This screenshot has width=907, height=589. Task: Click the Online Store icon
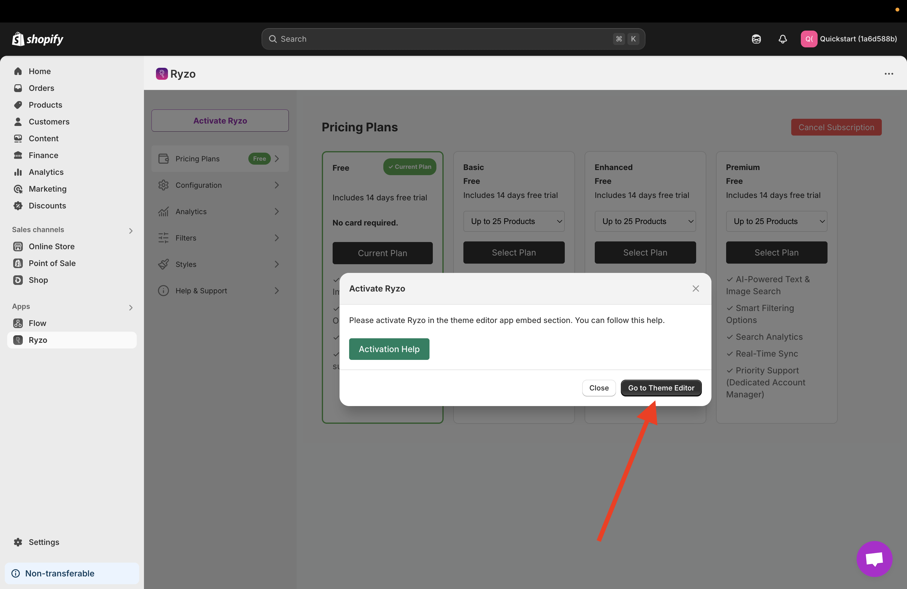pyautogui.click(x=18, y=247)
